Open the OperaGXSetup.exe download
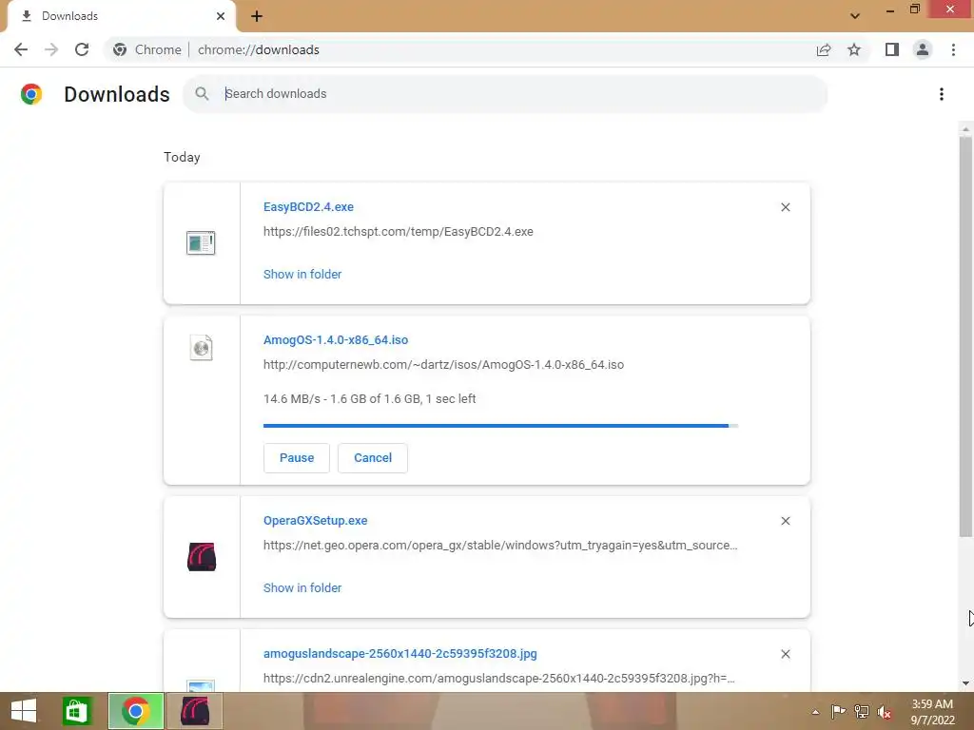 (x=316, y=521)
